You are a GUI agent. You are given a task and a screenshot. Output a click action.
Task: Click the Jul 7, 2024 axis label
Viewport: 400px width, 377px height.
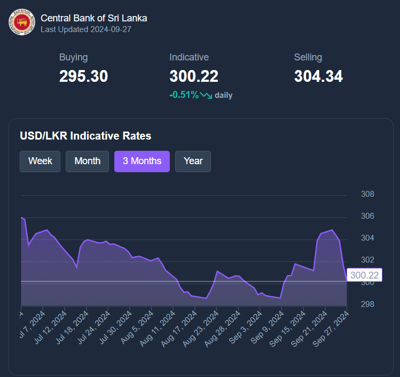[x=33, y=325]
